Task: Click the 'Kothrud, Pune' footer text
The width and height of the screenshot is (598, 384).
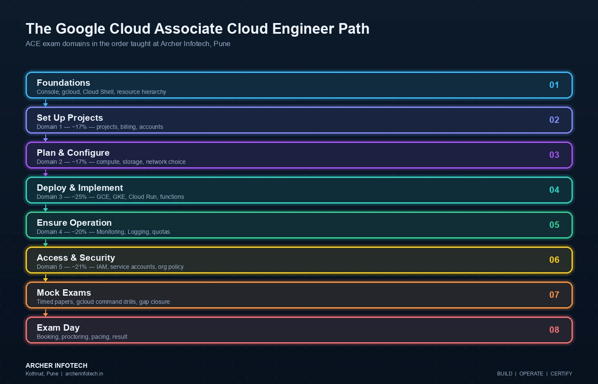Action: pos(42,374)
